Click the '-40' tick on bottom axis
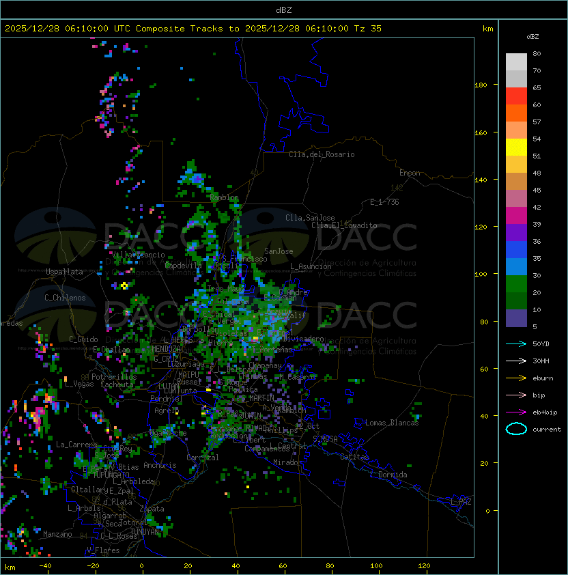The image size is (568, 575). (45, 566)
